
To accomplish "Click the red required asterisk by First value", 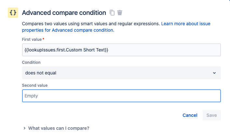I will [x=43, y=39].
